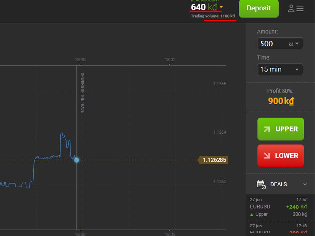This screenshot has height=236, width=315.
Task: Open the 15 min time dropdown
Action: click(x=280, y=69)
